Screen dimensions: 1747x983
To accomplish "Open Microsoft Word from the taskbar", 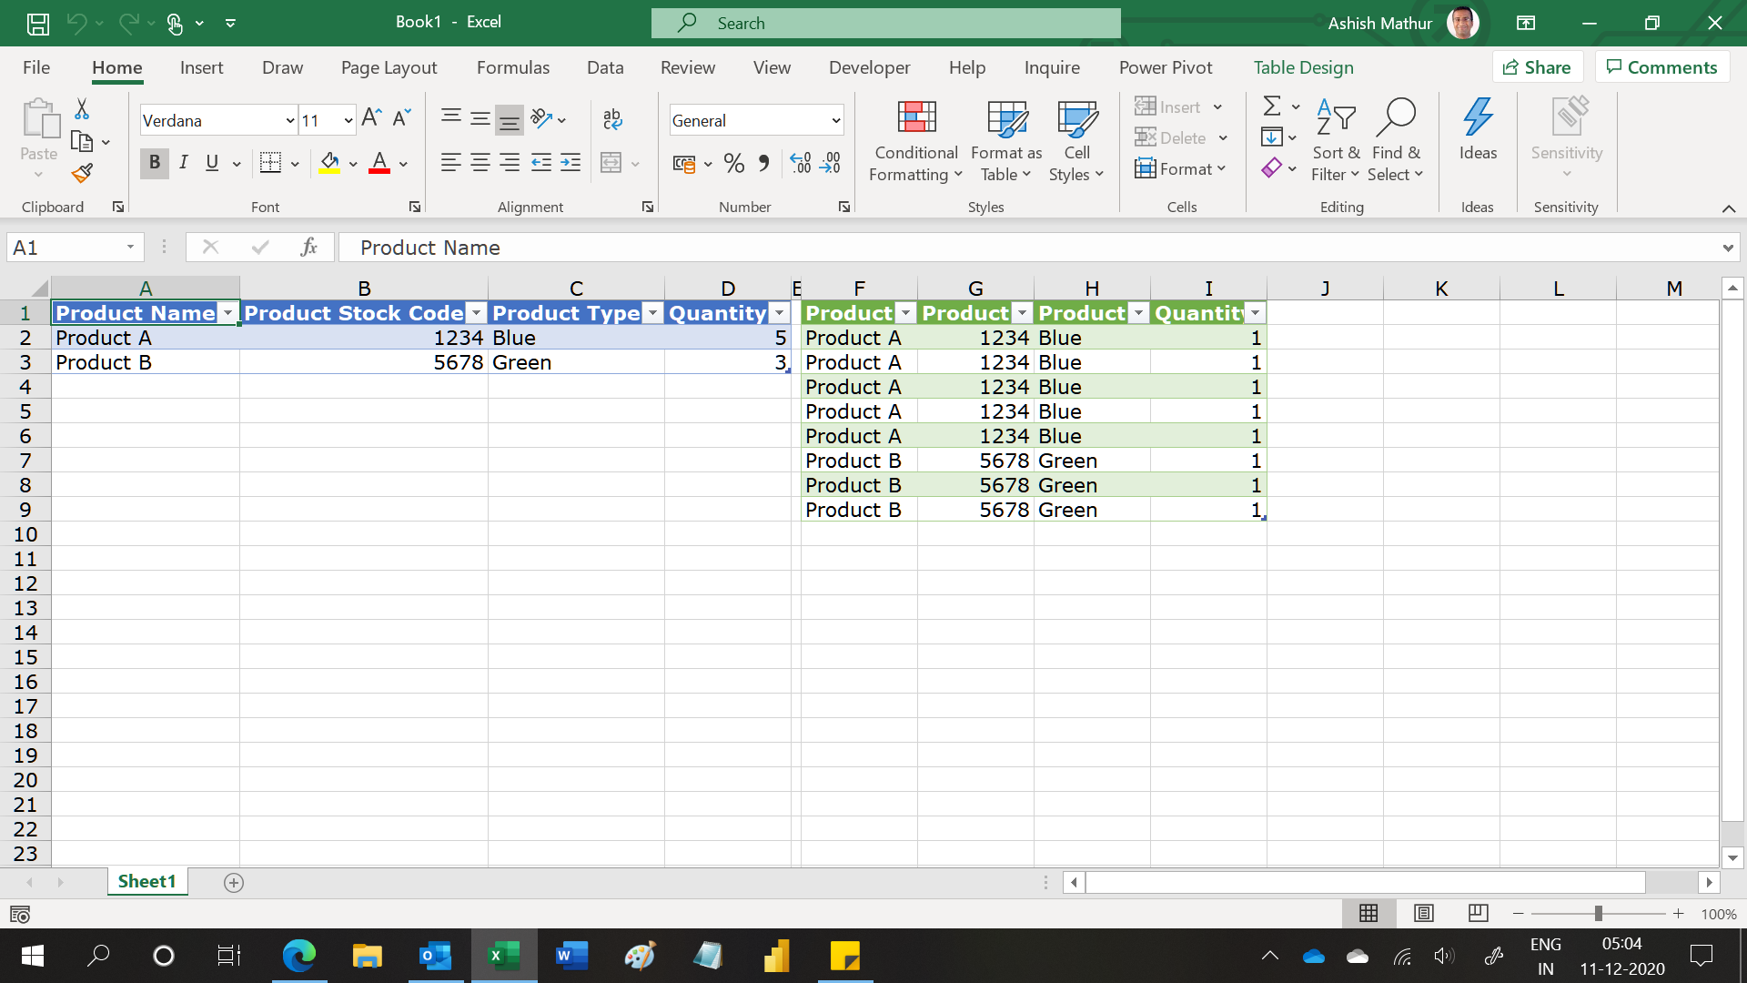I will pos(571,956).
